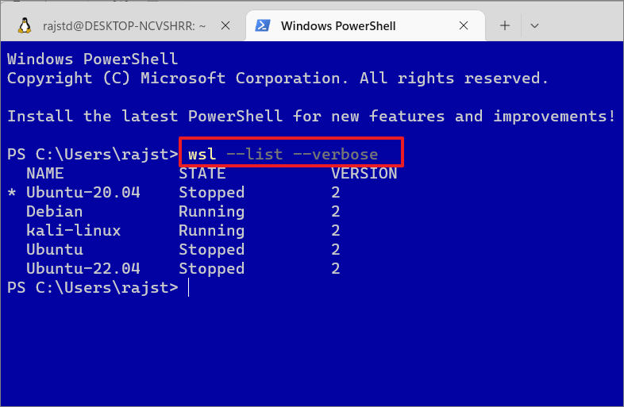Expand the new tab profile dropdown chevron
The height and width of the screenshot is (407, 624).
[x=534, y=26]
